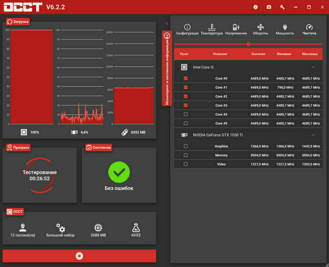
Task: Uncheck the Core #1 checkbox
Action: [x=186, y=87]
